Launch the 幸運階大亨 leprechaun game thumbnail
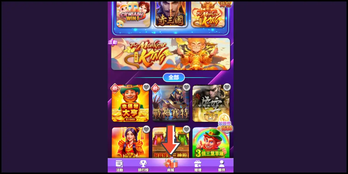 pos(130,103)
